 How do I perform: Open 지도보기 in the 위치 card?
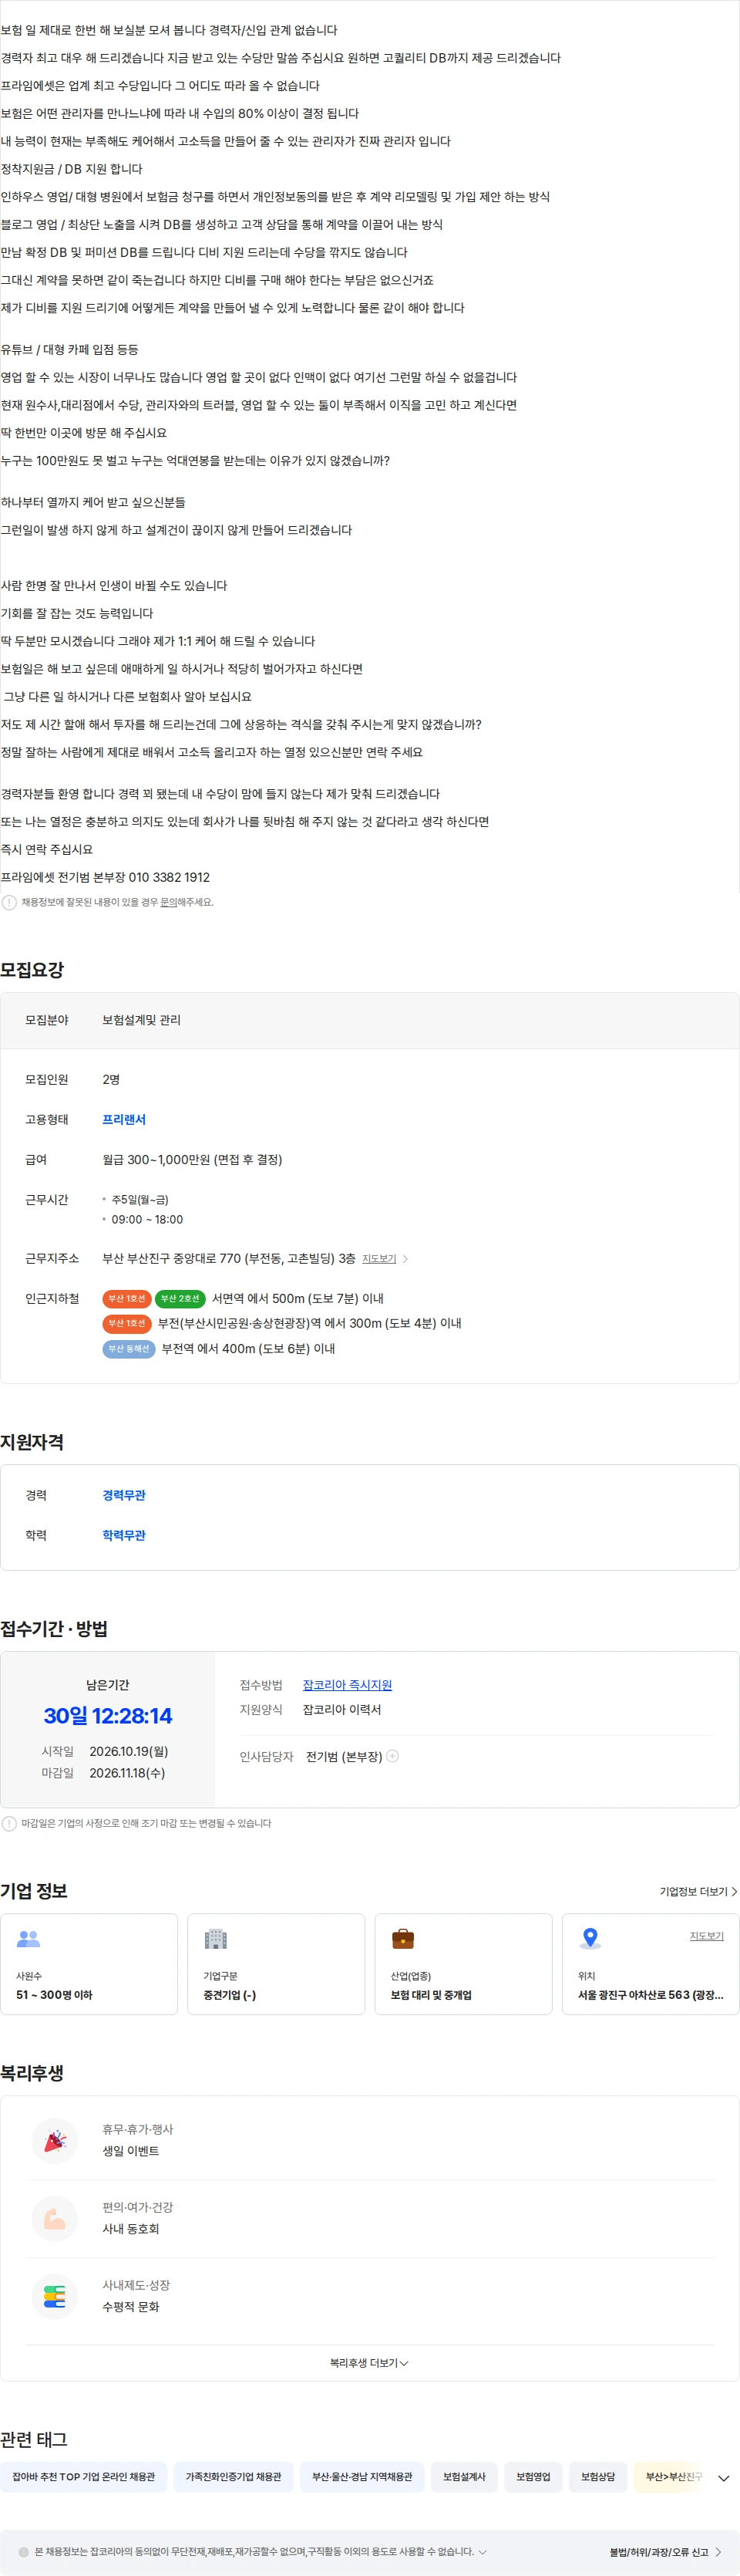point(706,1936)
